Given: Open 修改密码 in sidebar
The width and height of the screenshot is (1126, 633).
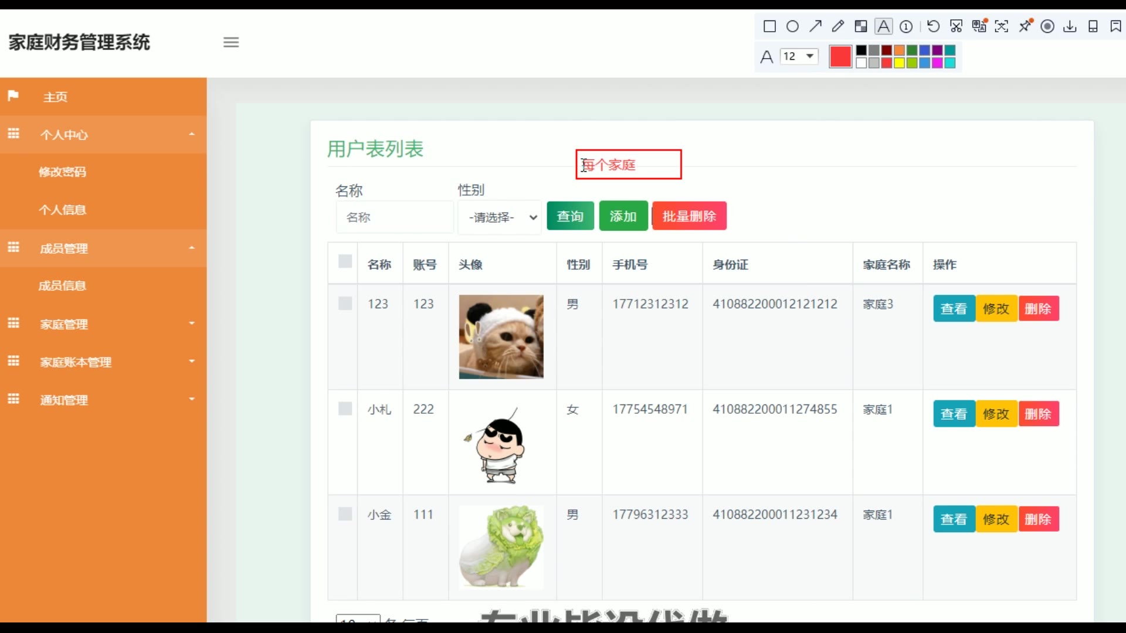Looking at the screenshot, I should (x=62, y=172).
